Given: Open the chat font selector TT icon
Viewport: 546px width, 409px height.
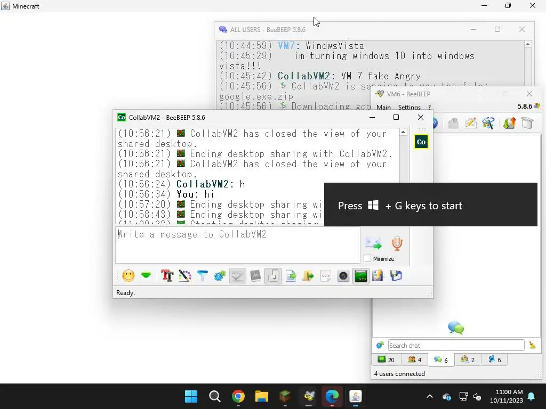Looking at the screenshot, I should coord(167,276).
